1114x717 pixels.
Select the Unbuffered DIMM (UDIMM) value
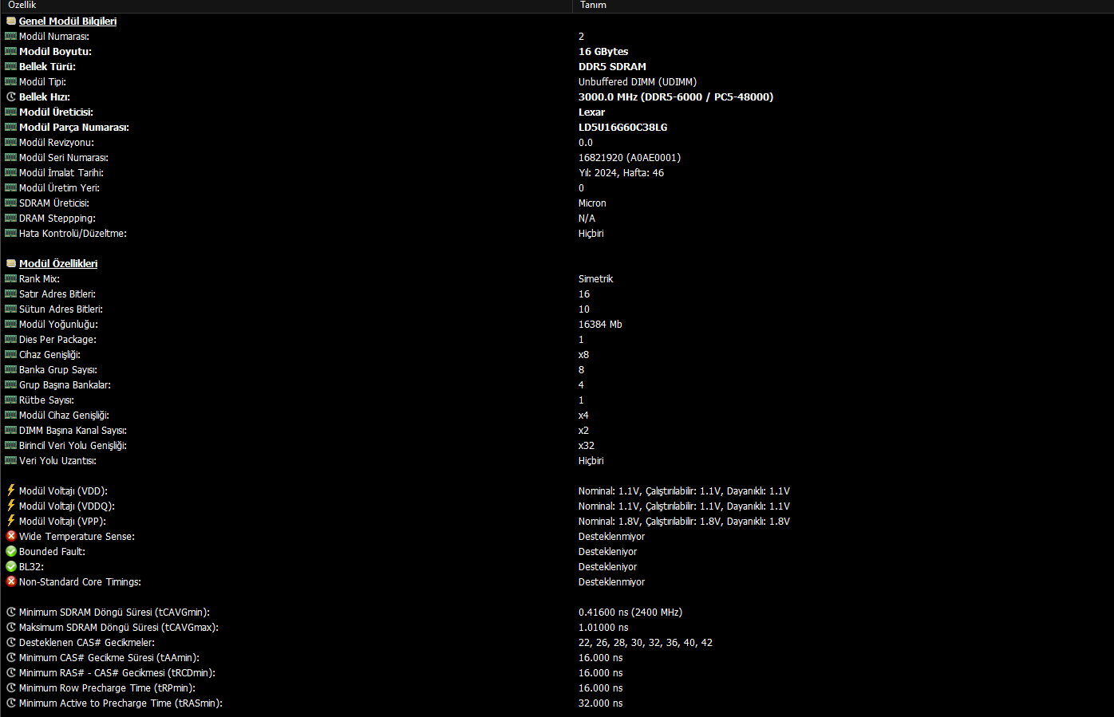(x=638, y=82)
